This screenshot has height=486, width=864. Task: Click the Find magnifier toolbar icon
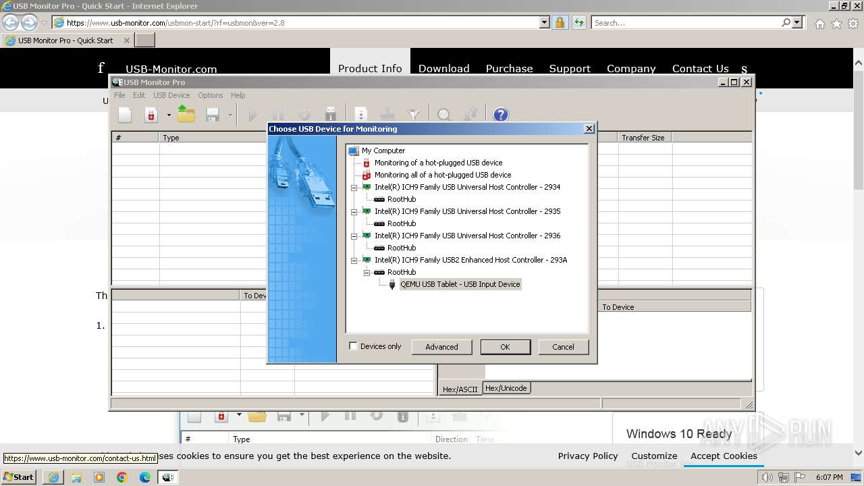tap(444, 115)
